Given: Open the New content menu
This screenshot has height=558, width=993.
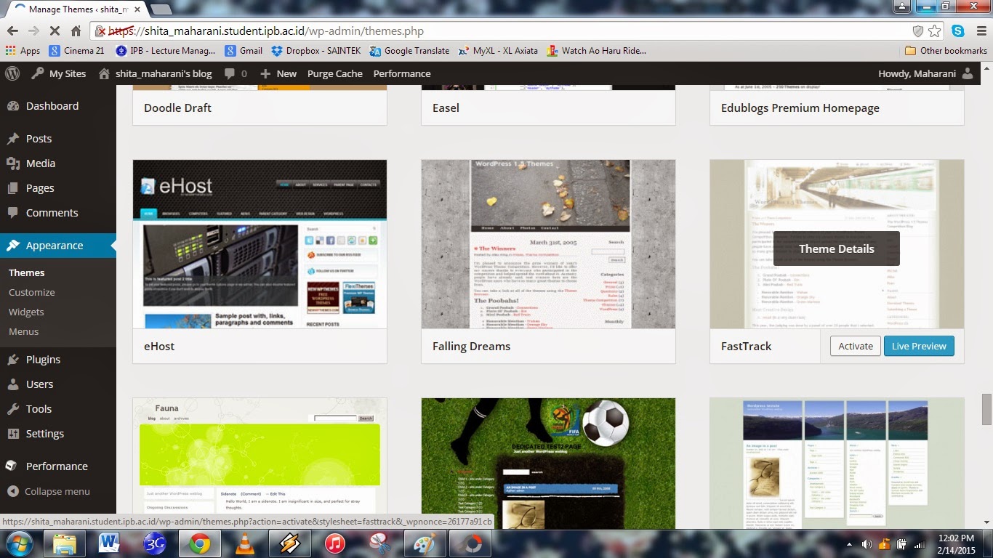Looking at the screenshot, I should [x=278, y=73].
